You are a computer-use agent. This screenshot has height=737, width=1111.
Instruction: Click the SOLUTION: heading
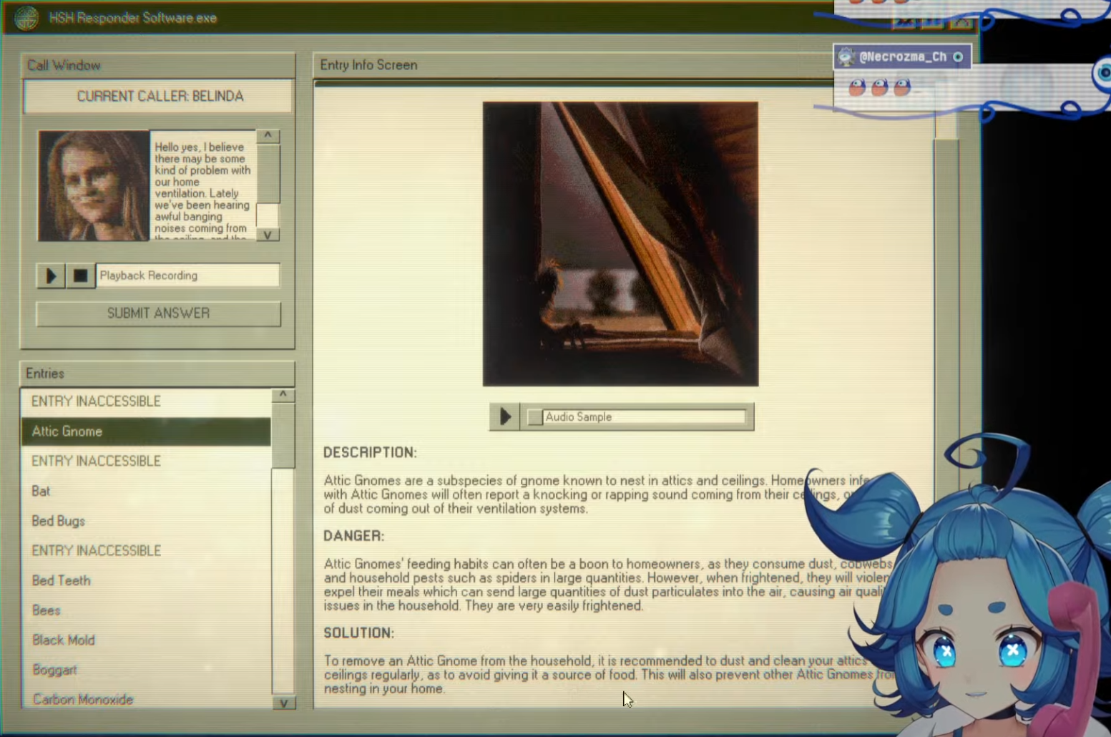point(359,633)
